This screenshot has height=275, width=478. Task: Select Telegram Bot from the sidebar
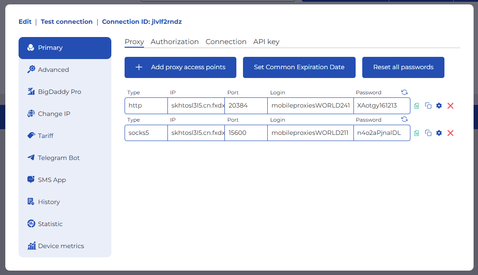coord(59,158)
